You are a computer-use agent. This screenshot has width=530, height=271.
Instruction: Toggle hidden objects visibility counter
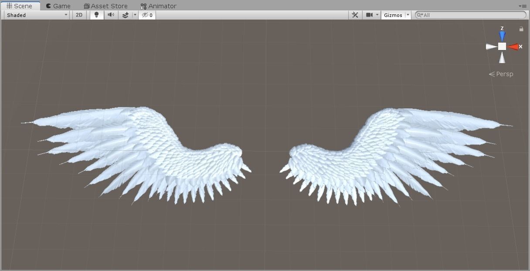[x=147, y=15]
